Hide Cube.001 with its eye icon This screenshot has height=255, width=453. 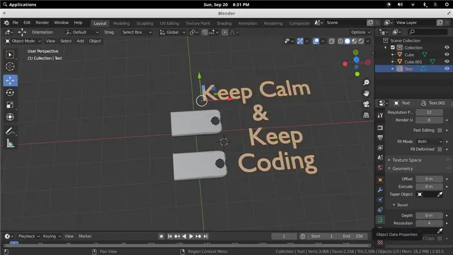click(x=447, y=62)
